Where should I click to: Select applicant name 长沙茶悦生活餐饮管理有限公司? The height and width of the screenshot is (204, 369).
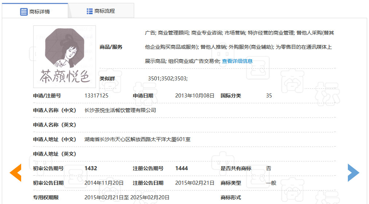coord(120,110)
